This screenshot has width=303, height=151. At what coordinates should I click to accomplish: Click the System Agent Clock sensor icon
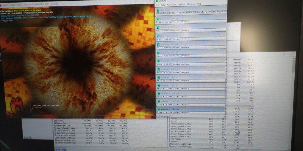click(55, 126)
